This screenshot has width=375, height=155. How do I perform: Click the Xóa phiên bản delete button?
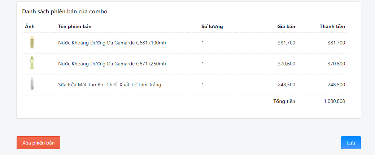[38, 143]
